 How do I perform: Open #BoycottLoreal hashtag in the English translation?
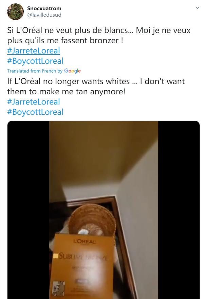(35, 112)
